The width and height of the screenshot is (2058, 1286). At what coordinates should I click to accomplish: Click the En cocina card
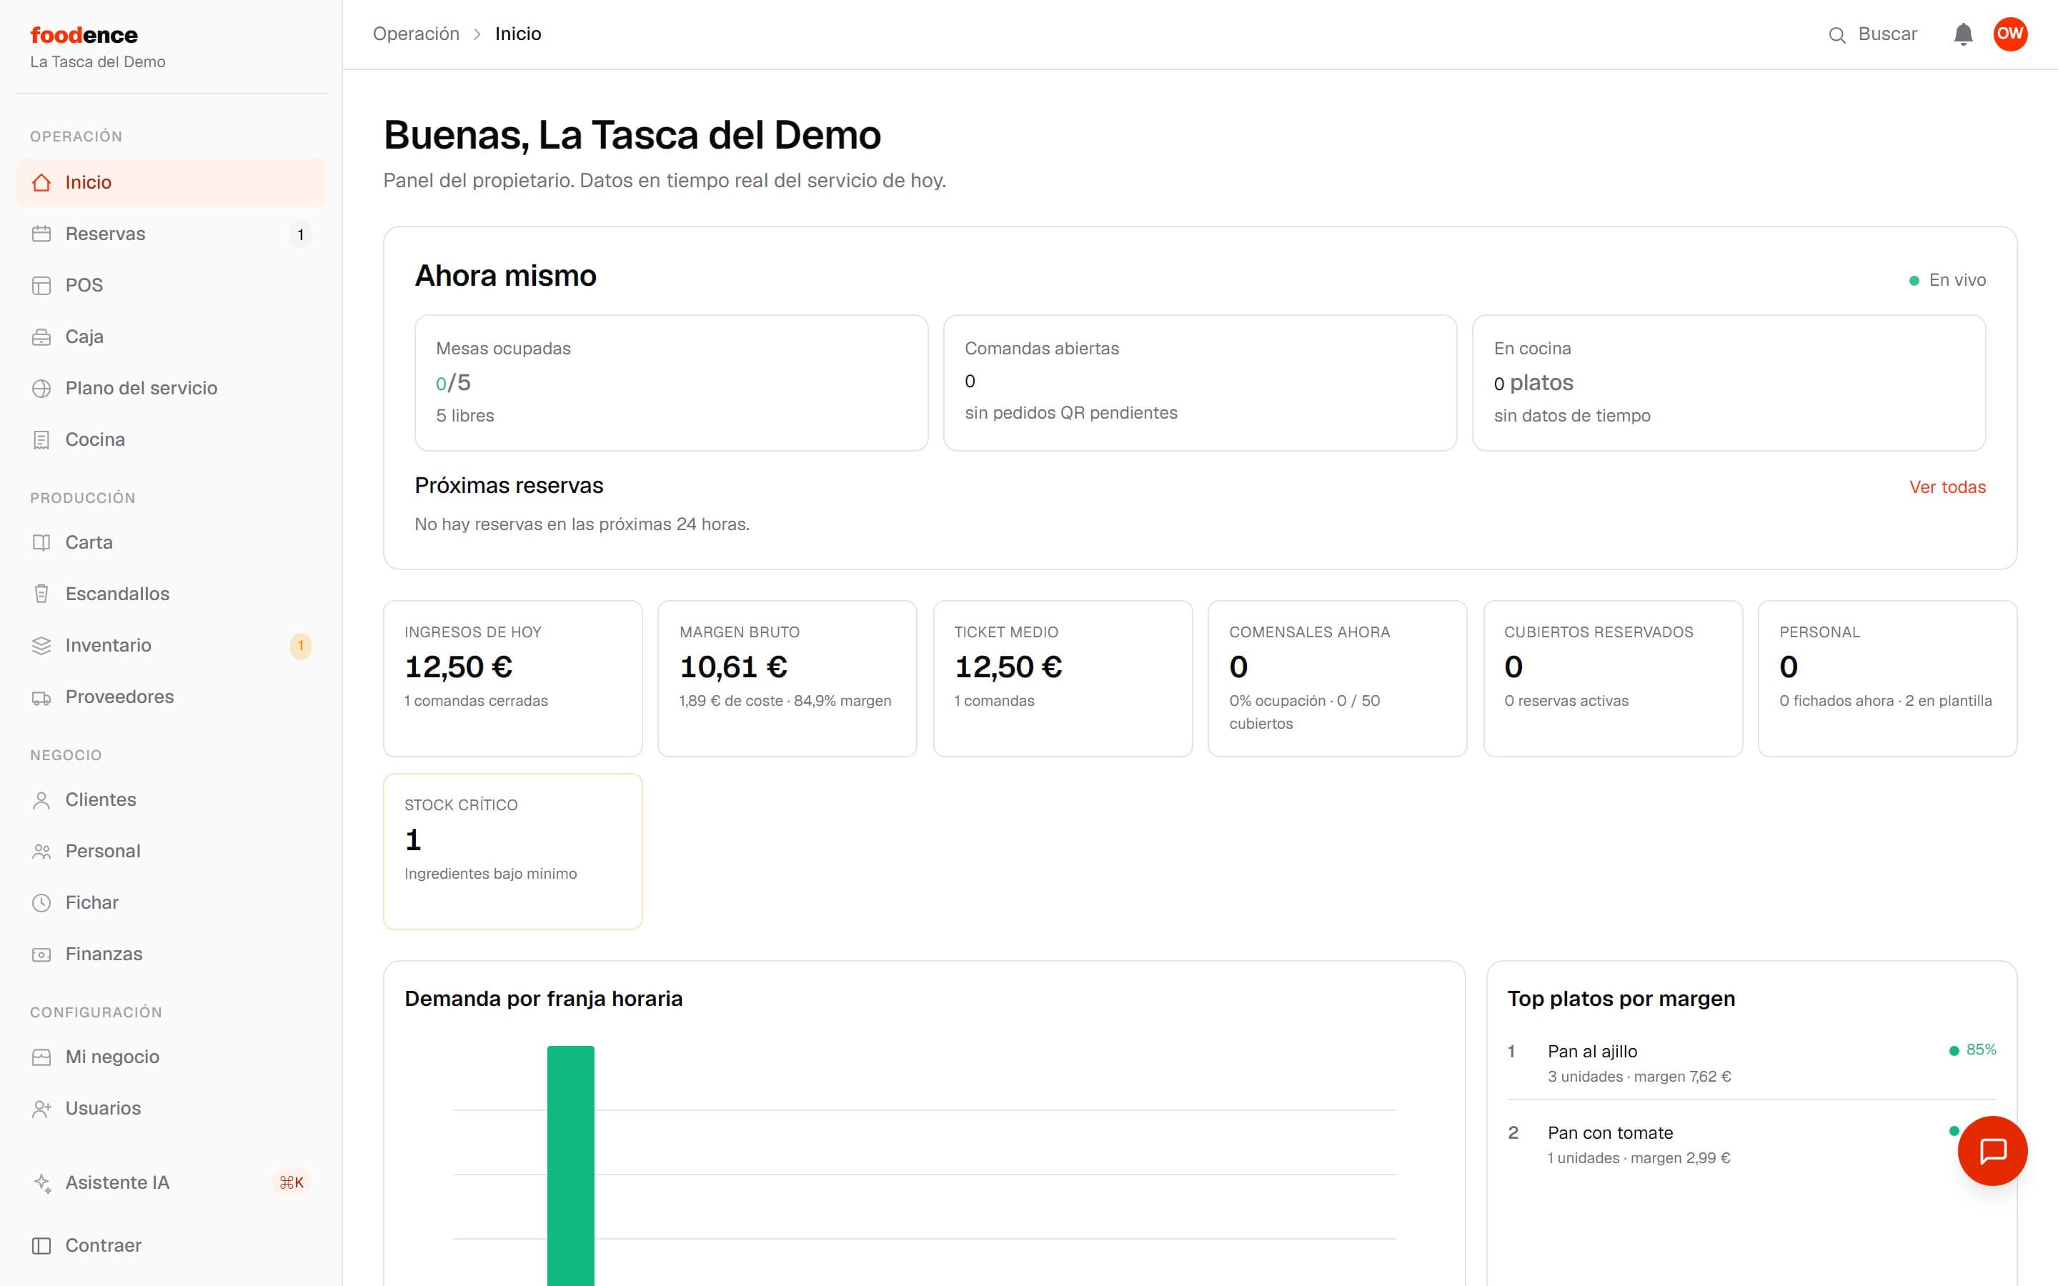pos(1729,383)
